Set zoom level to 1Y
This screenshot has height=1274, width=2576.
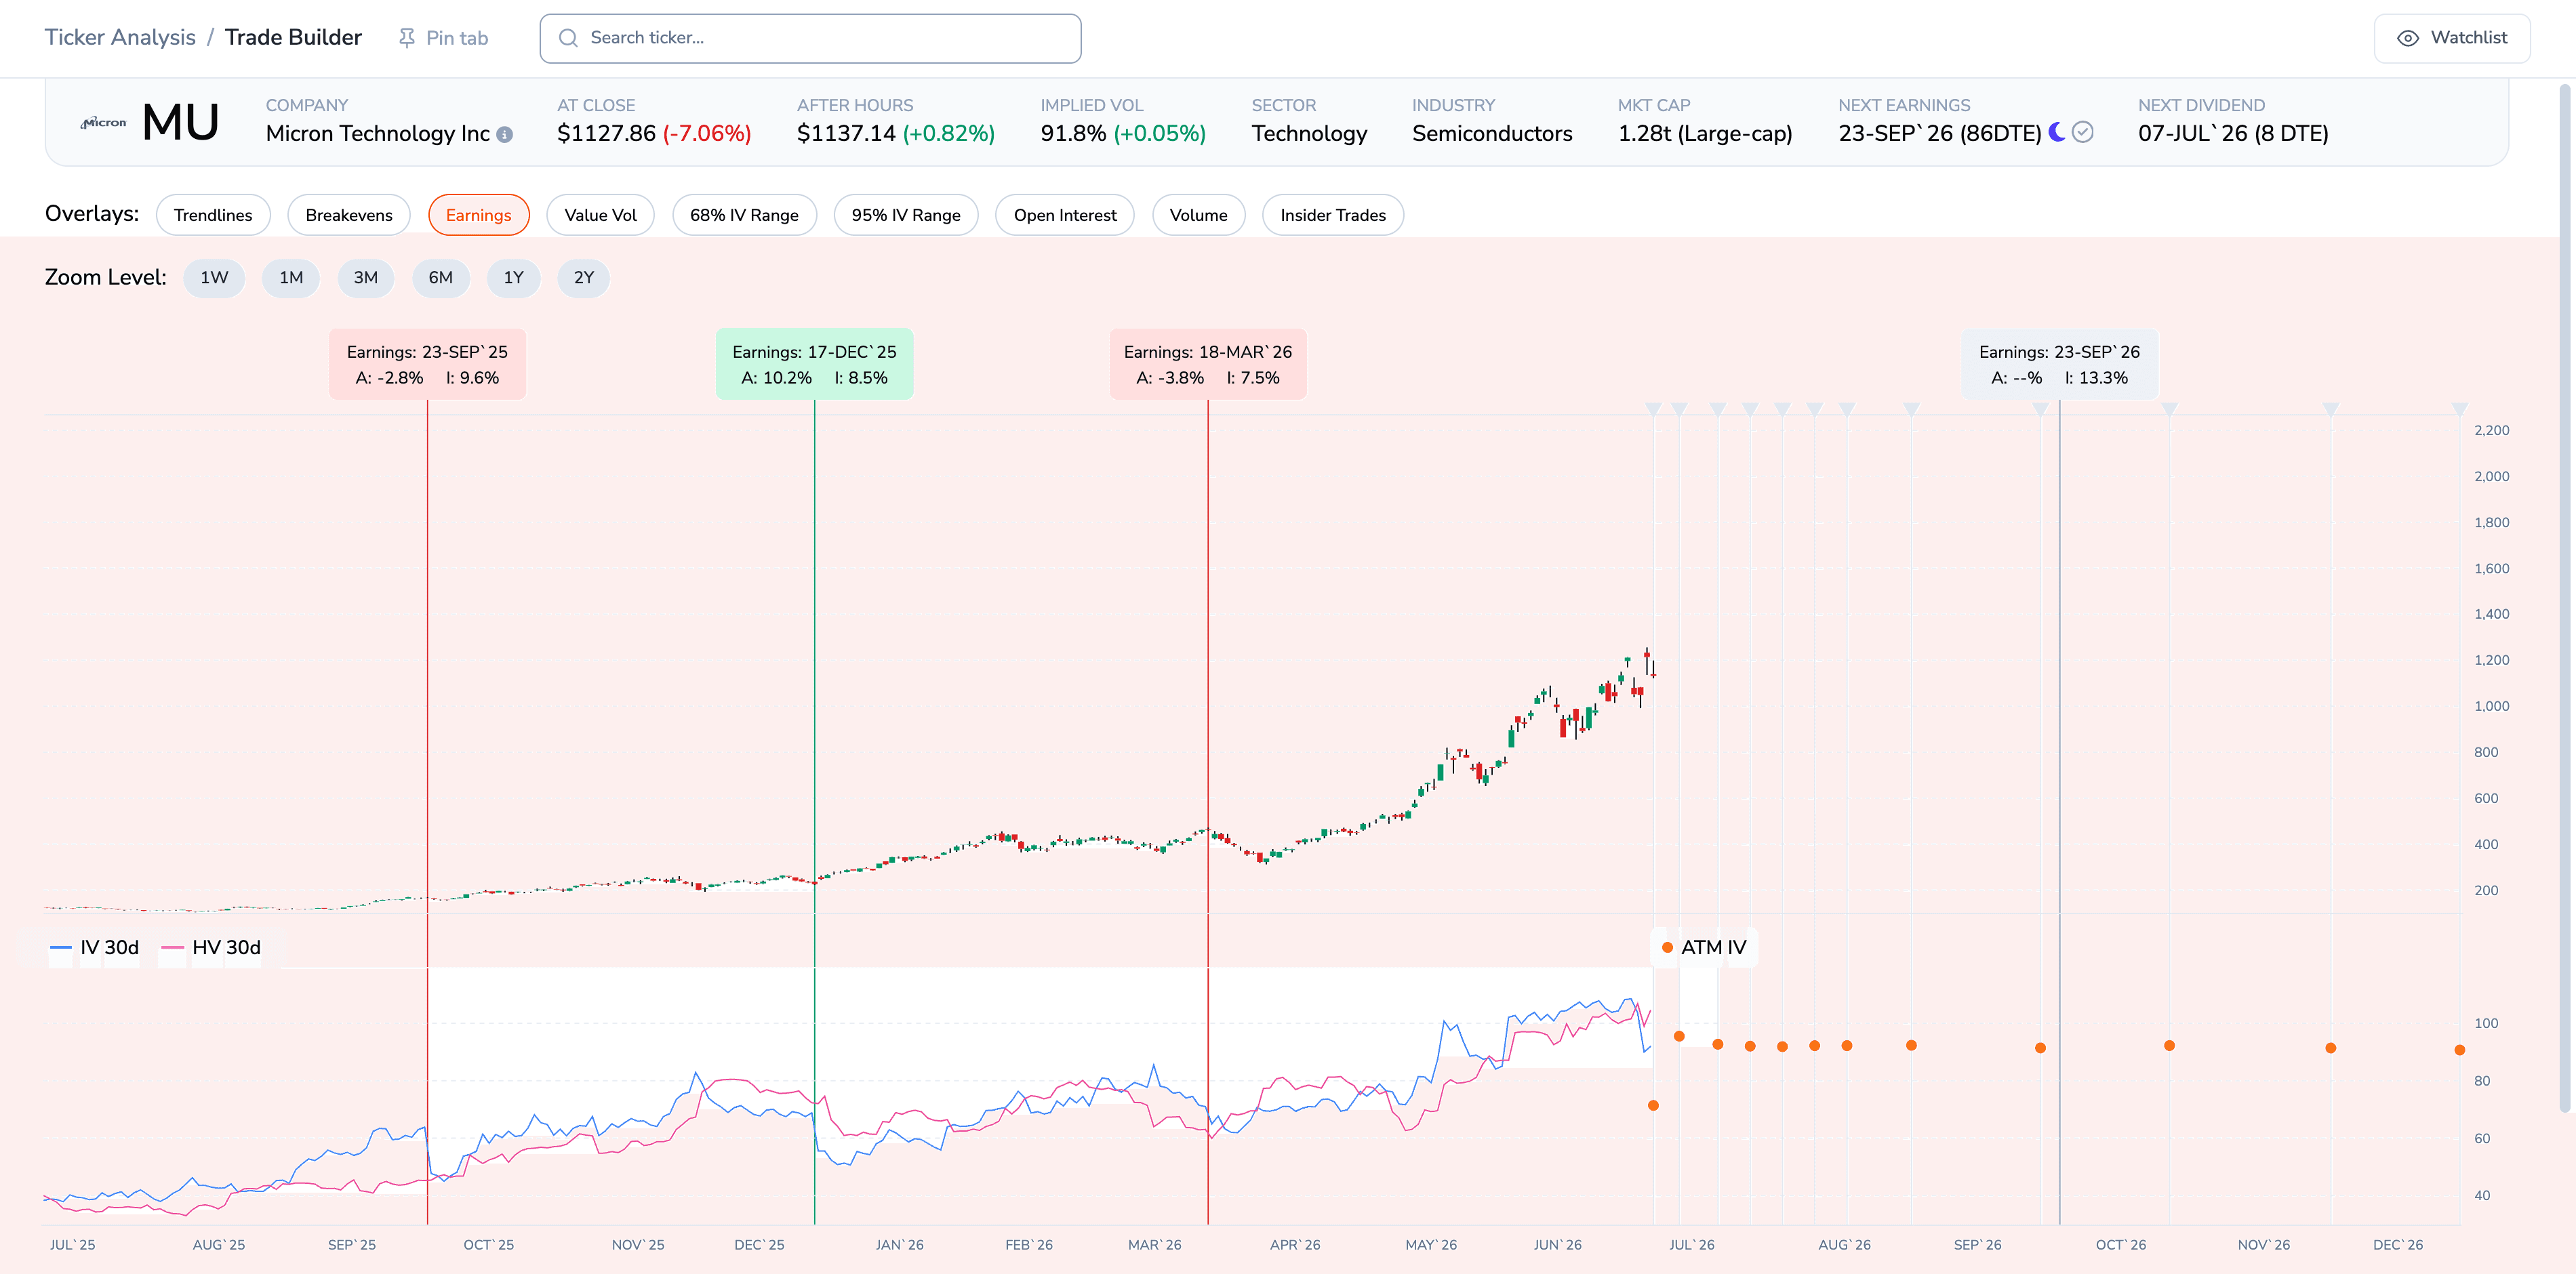click(x=514, y=278)
